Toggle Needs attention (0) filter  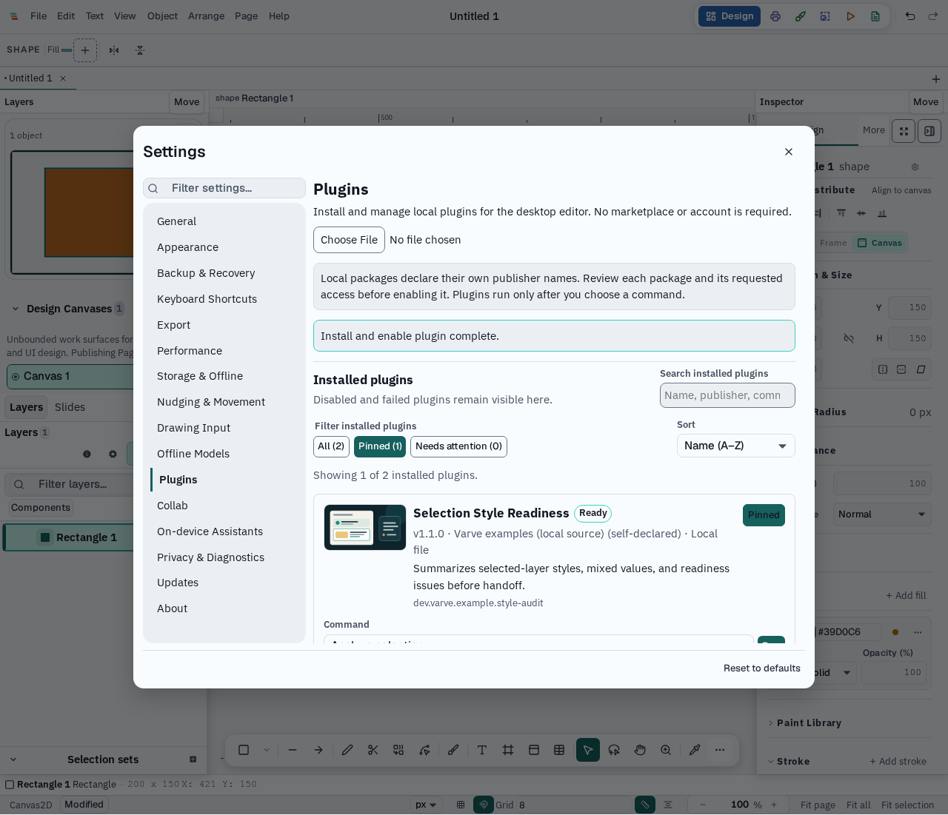pos(458,446)
